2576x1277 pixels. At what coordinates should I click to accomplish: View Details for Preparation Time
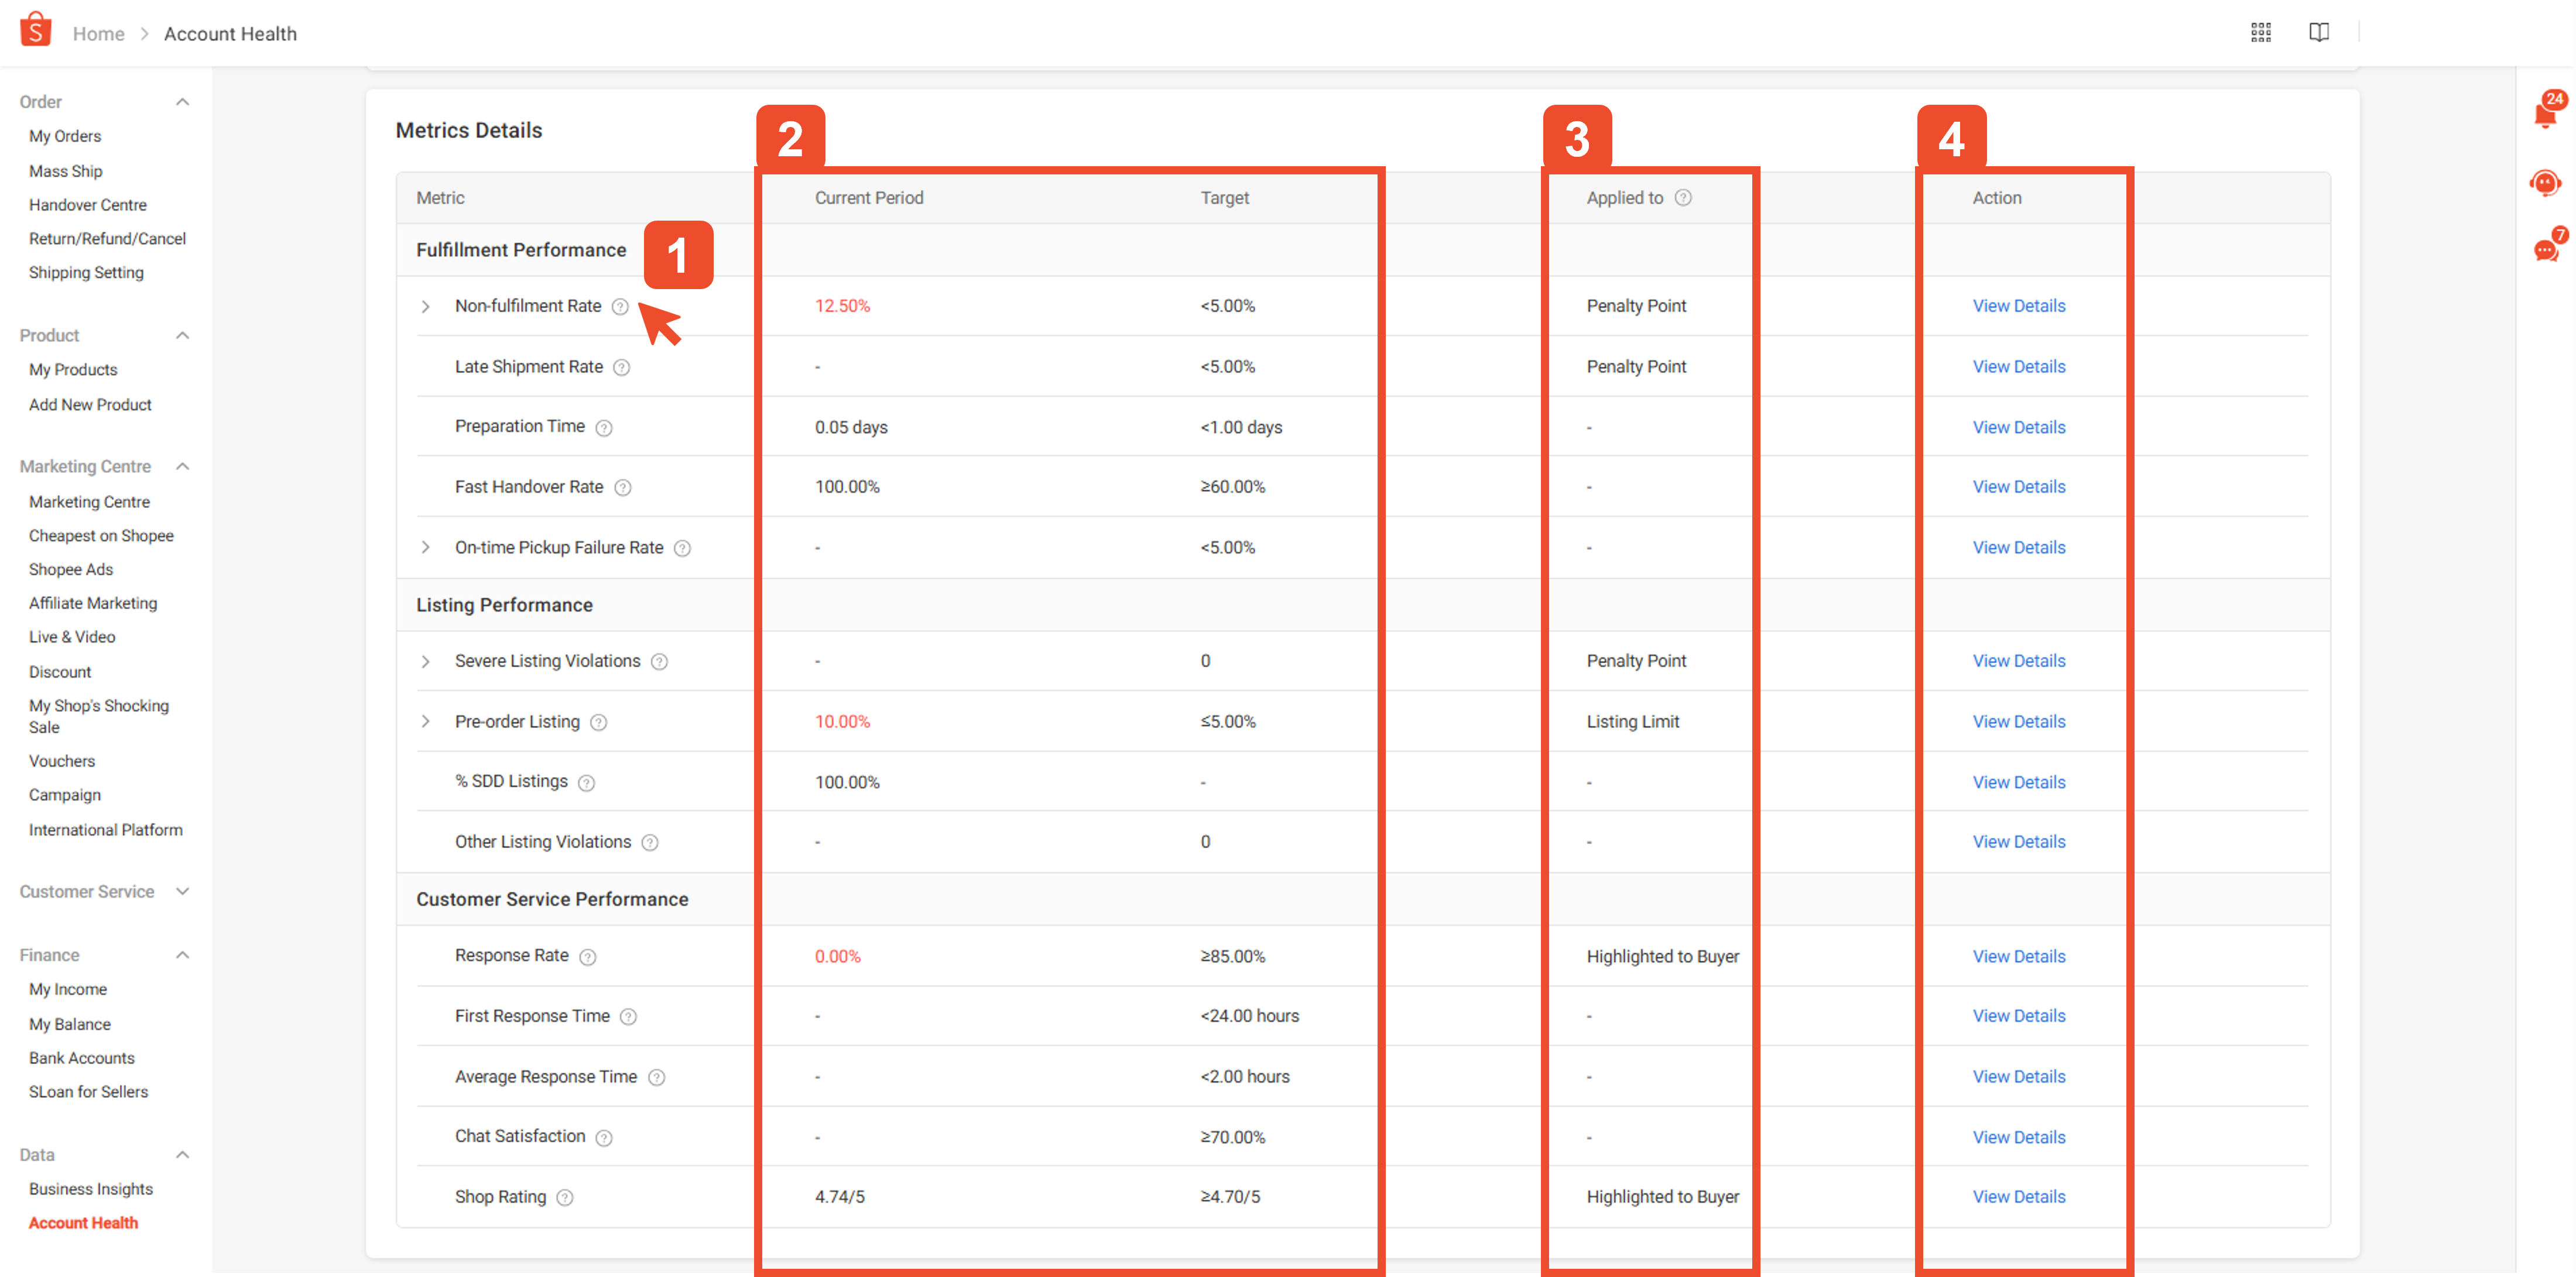pyautogui.click(x=2018, y=428)
